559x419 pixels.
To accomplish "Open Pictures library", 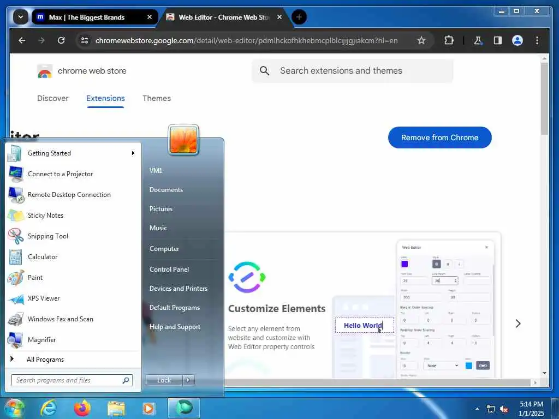I will (161, 209).
